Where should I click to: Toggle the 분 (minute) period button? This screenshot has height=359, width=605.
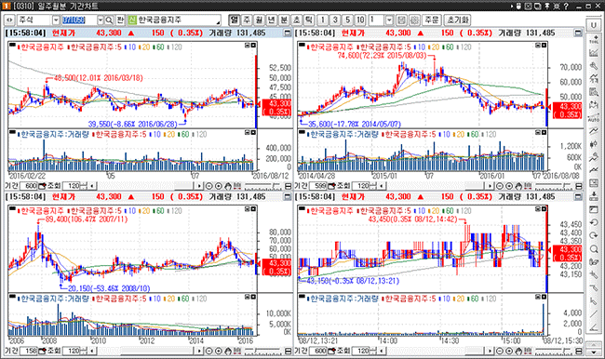click(x=284, y=20)
